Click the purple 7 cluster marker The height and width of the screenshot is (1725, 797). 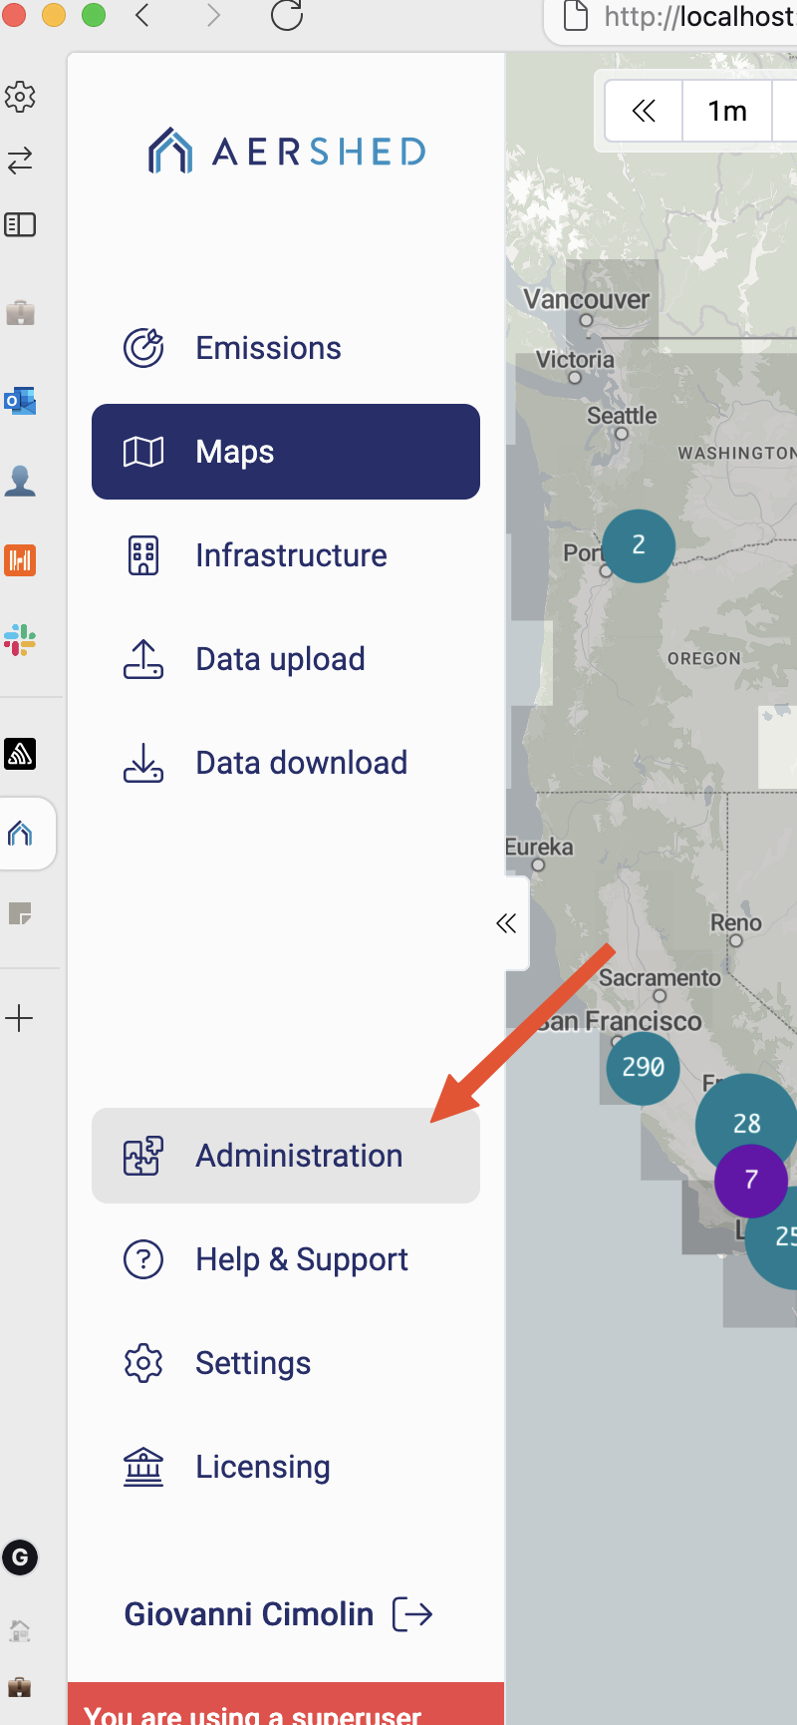(x=751, y=1181)
